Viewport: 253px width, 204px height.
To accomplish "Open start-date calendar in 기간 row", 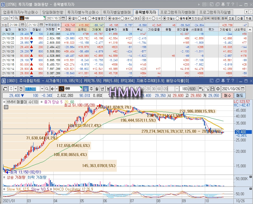I will [23, 25].
